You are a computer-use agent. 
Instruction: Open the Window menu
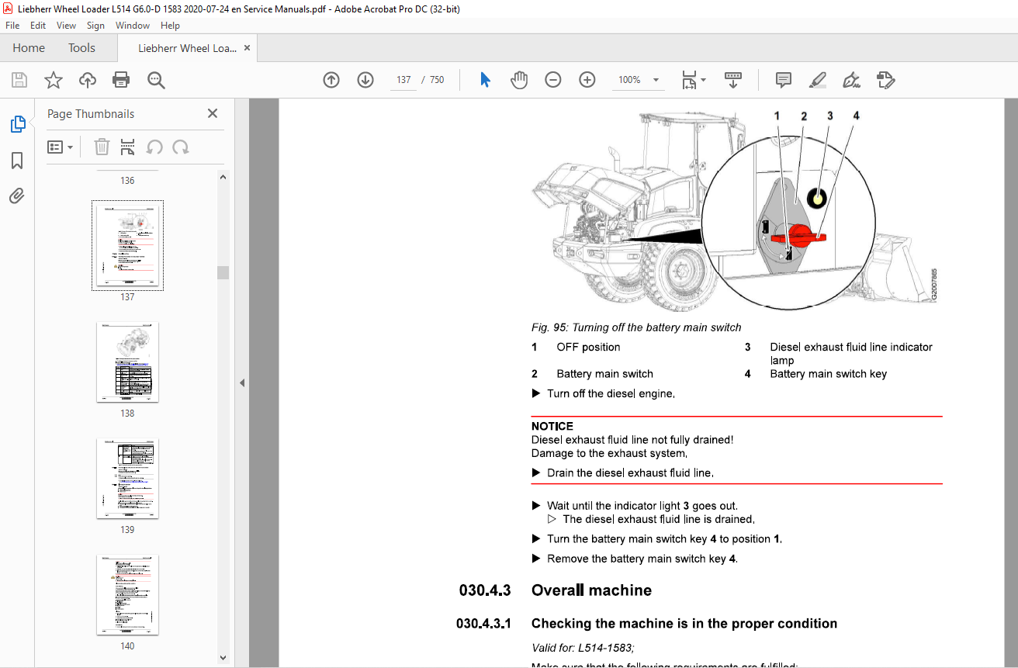coord(133,26)
